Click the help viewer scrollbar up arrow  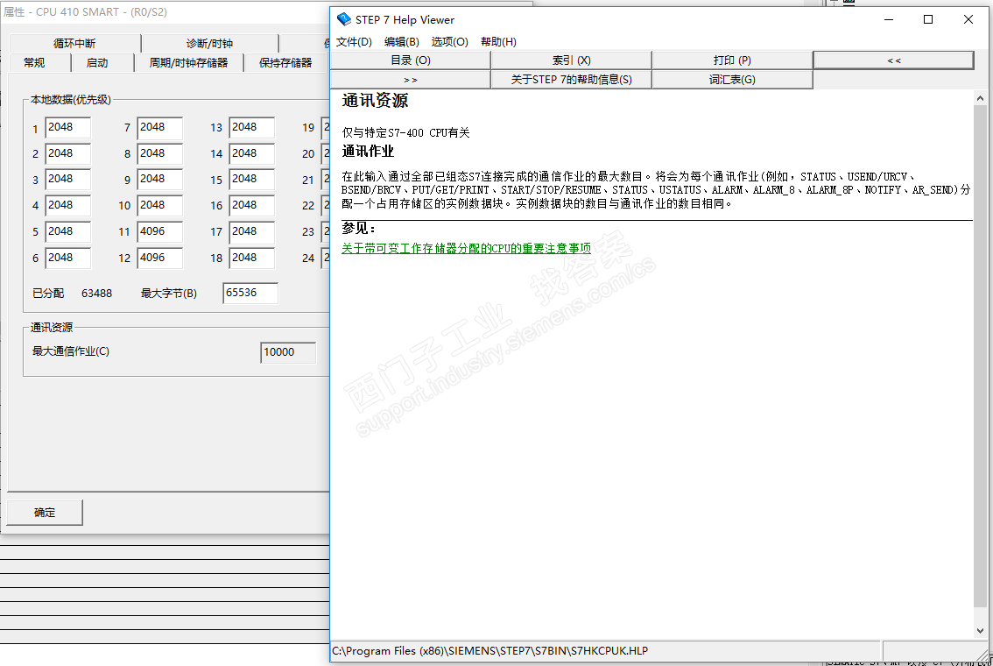click(x=981, y=98)
